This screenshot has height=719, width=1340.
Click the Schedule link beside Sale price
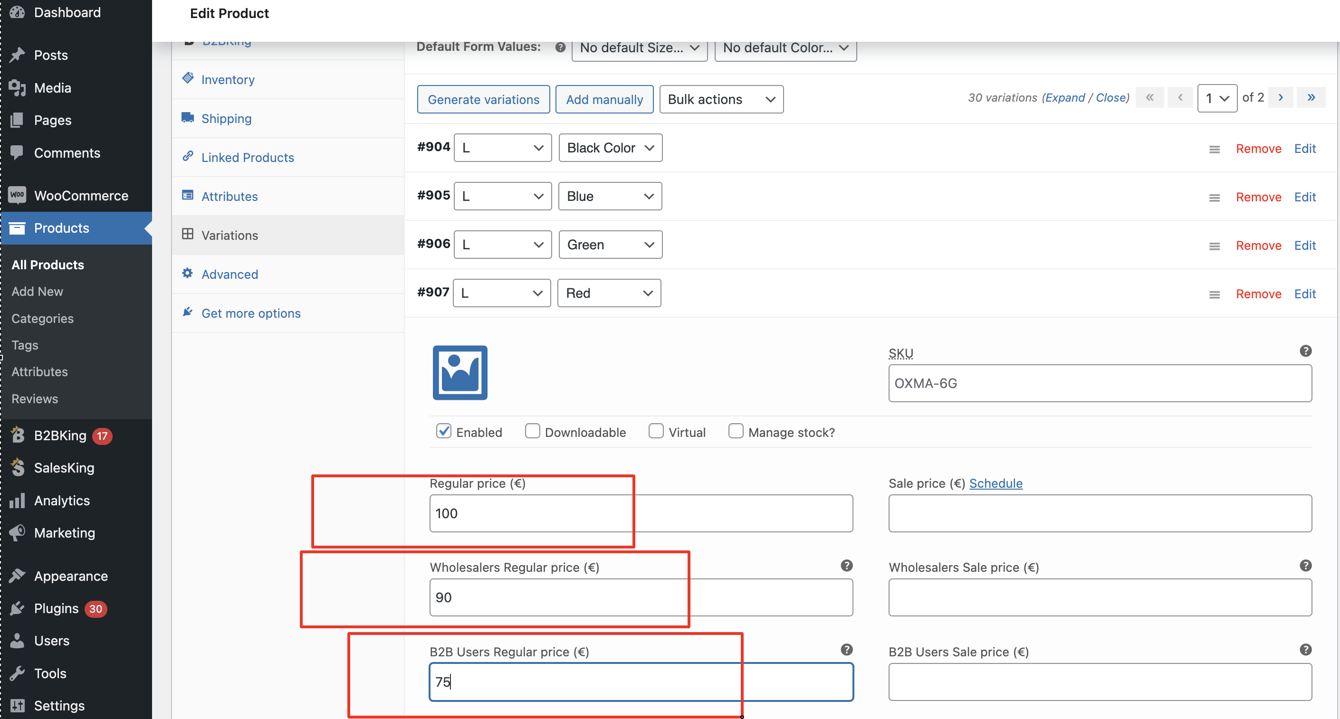[995, 483]
